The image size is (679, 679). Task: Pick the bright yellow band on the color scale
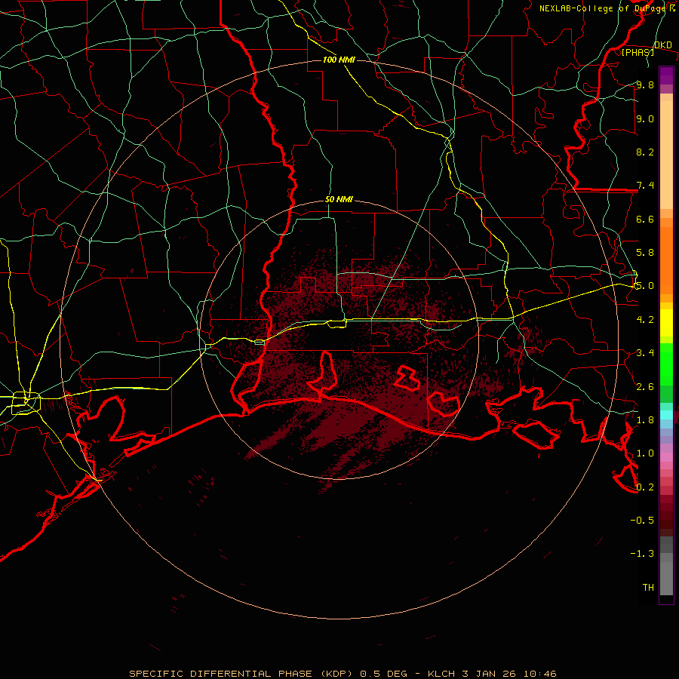point(666,323)
